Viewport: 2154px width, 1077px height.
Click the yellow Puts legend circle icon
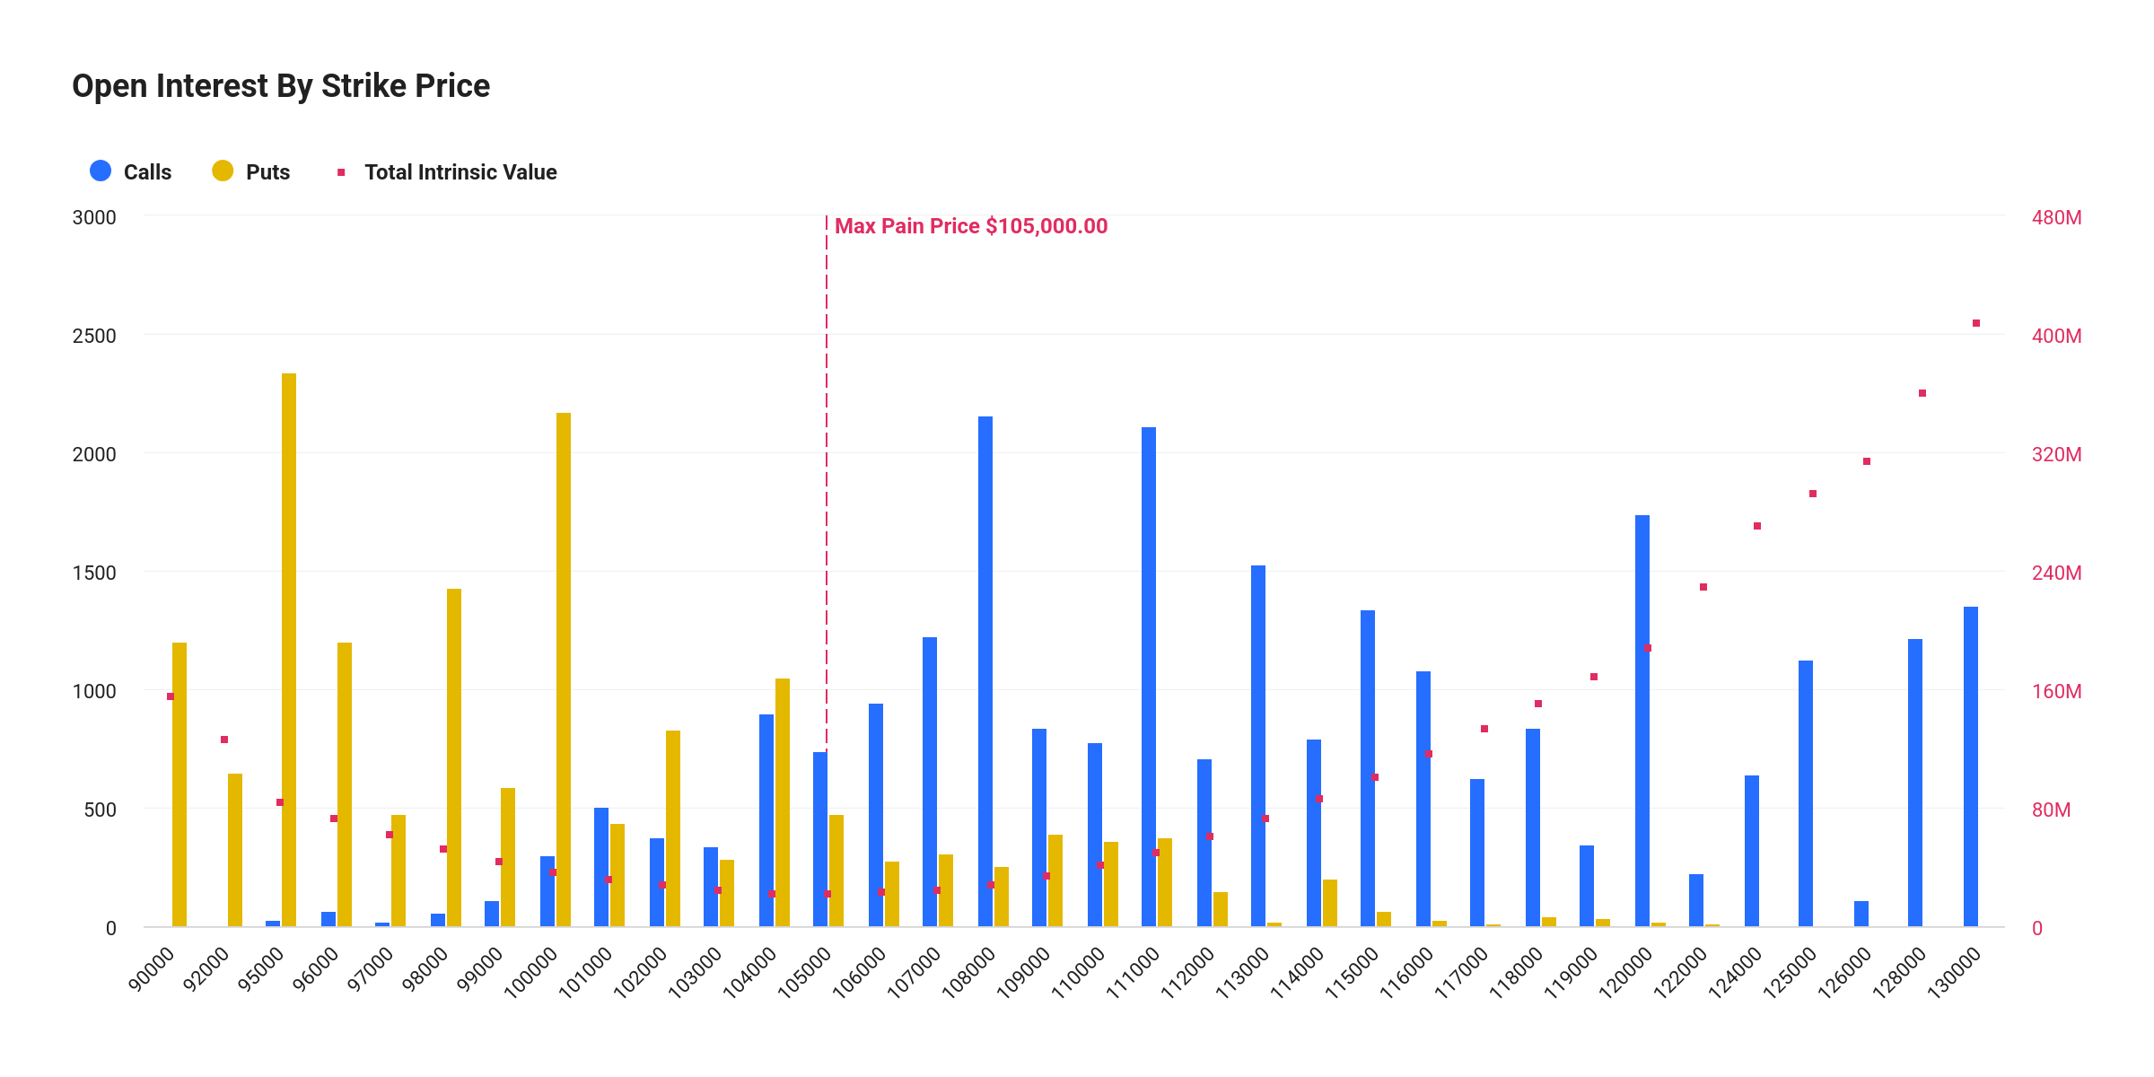(223, 171)
